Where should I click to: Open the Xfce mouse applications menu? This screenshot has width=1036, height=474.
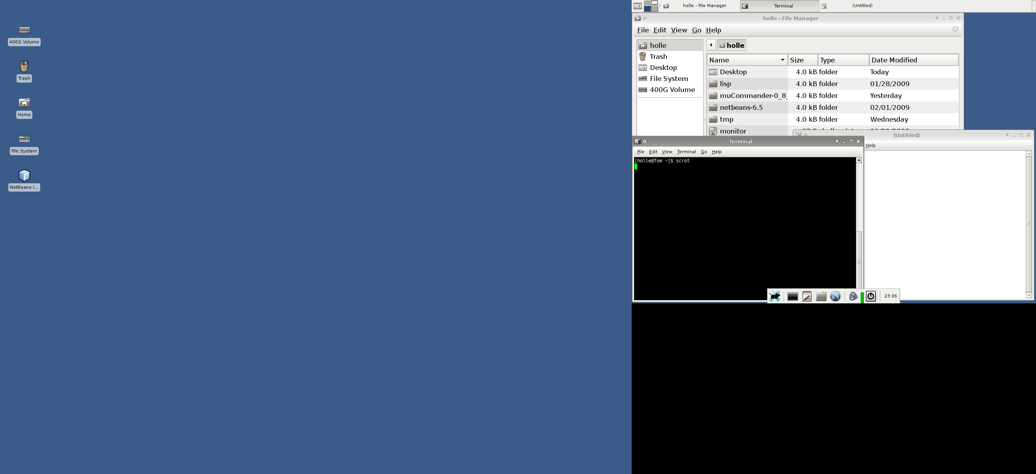(x=775, y=297)
